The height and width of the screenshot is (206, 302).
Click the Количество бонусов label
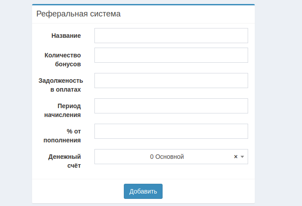[x=63, y=60]
